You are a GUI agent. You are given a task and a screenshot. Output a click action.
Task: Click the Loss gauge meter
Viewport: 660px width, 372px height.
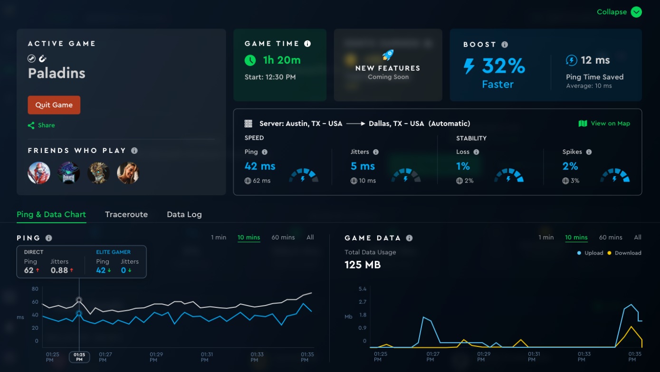click(509, 175)
